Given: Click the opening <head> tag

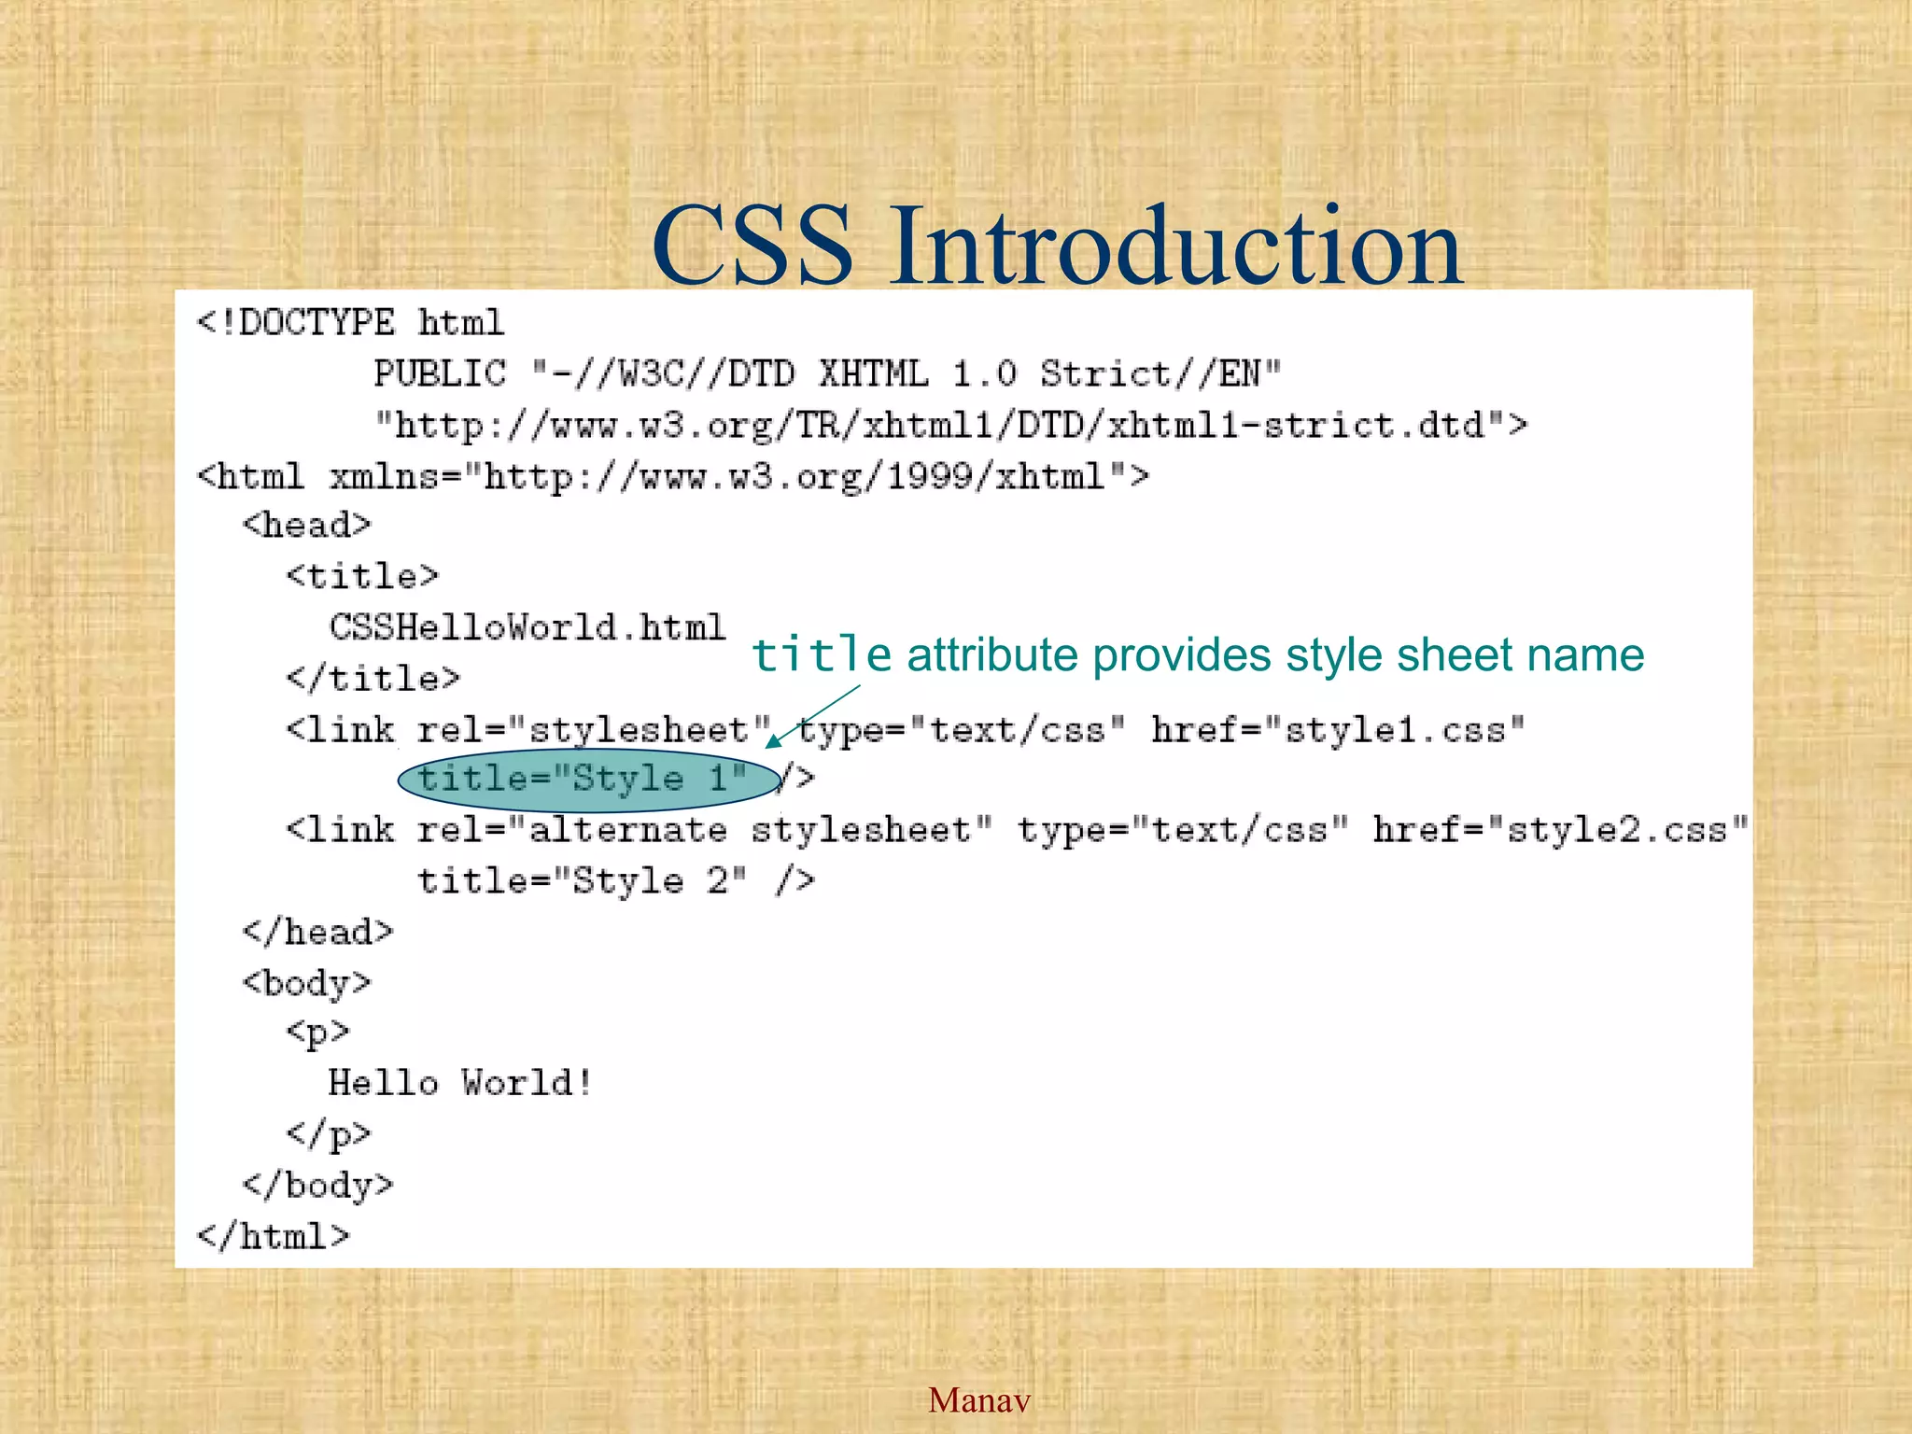Looking at the screenshot, I should [306, 526].
